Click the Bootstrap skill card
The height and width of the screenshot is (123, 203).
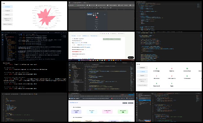coord(172,70)
